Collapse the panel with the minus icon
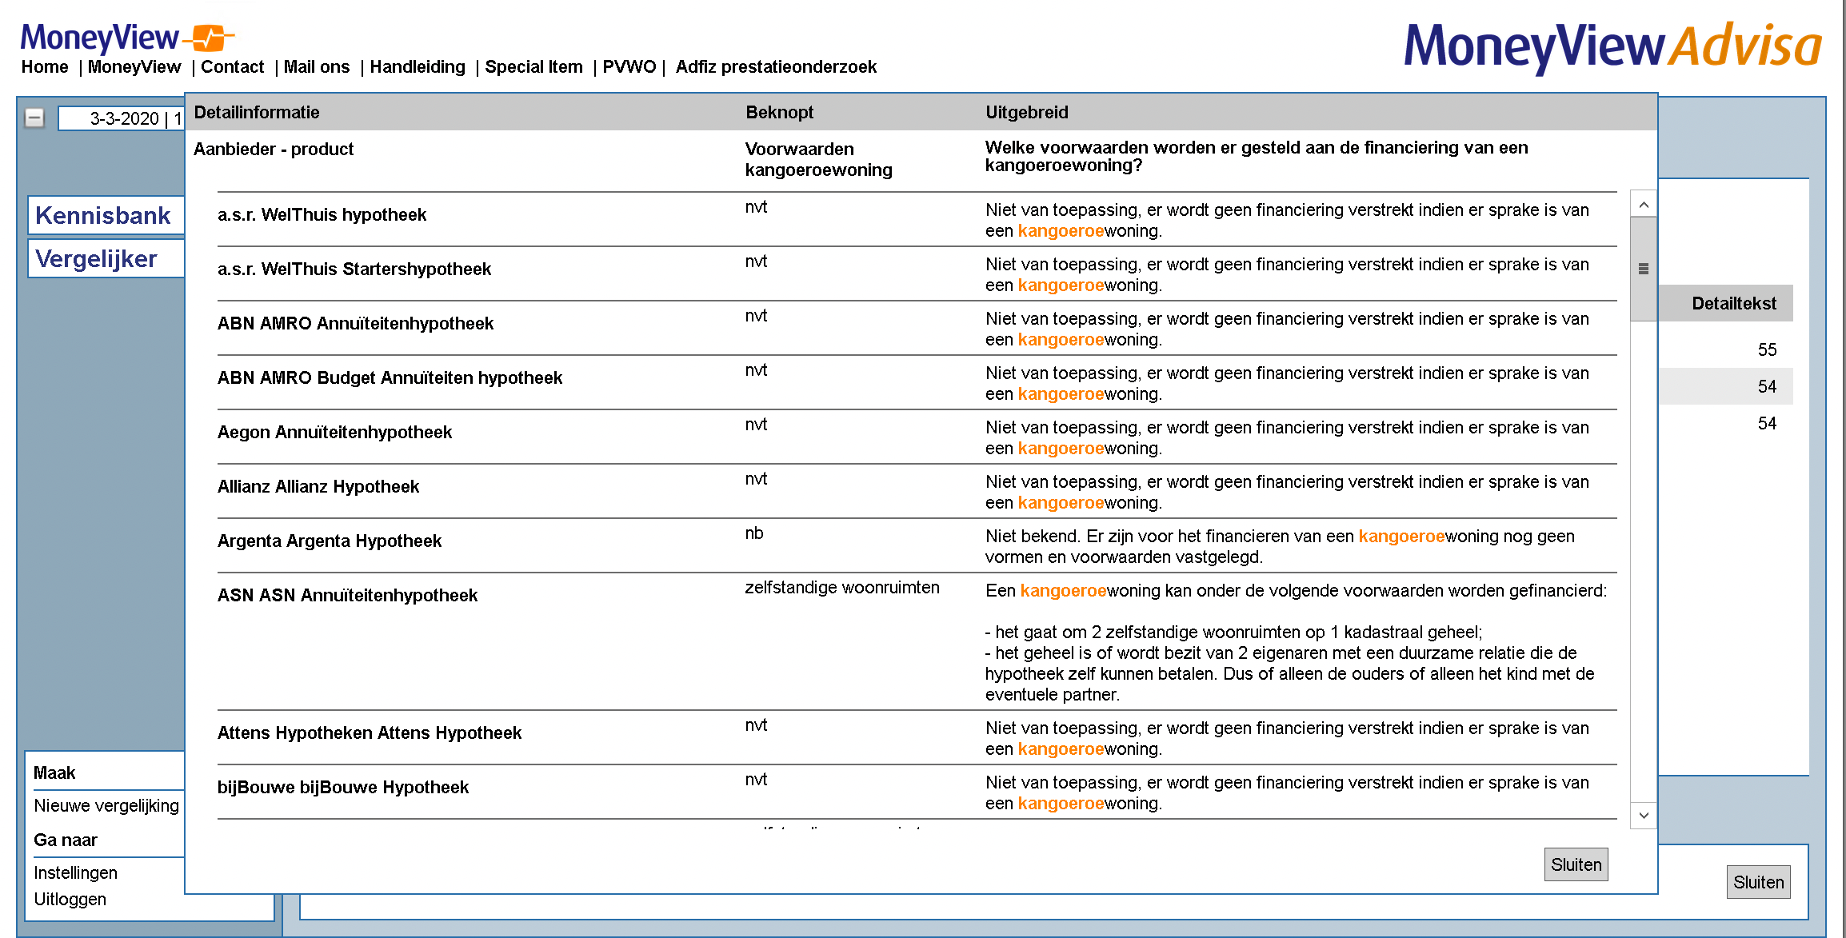1846x938 pixels. click(x=34, y=118)
